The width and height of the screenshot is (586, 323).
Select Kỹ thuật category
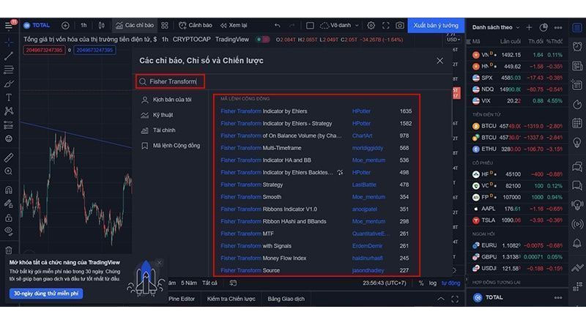click(157, 115)
